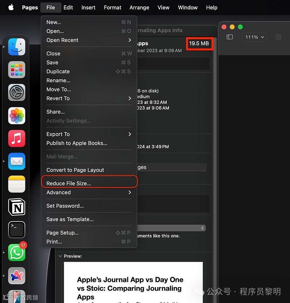Open Mail app in Dock

tap(17, 161)
